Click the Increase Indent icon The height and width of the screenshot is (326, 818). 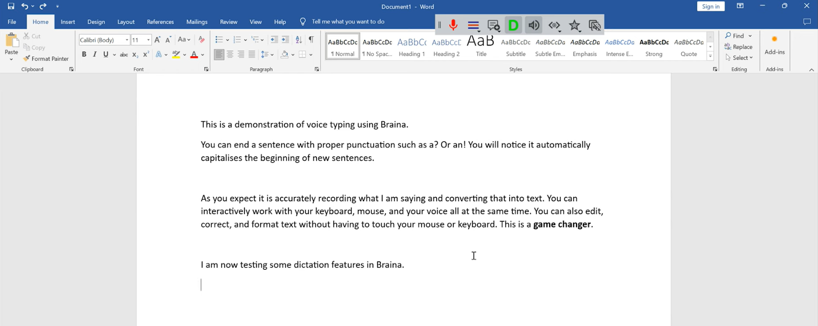[x=285, y=39]
